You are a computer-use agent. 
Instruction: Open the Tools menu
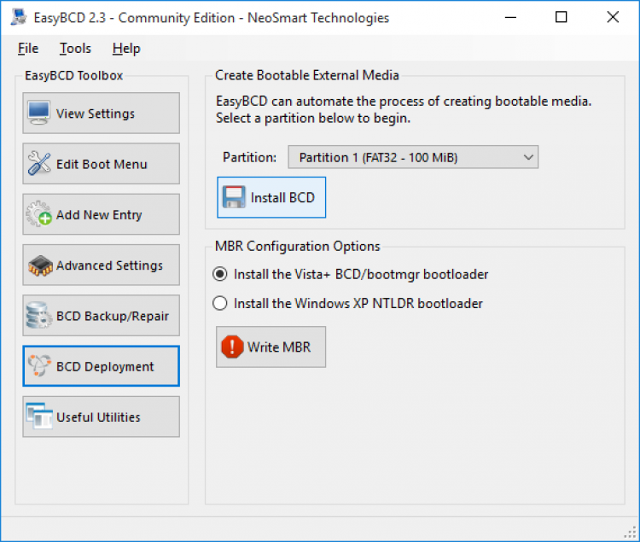coord(75,49)
